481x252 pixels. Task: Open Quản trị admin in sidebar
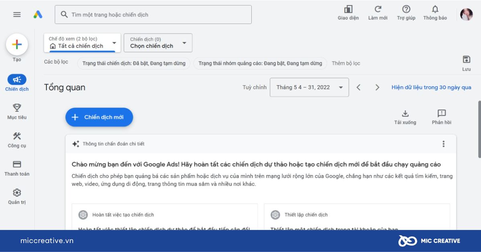coord(17,196)
